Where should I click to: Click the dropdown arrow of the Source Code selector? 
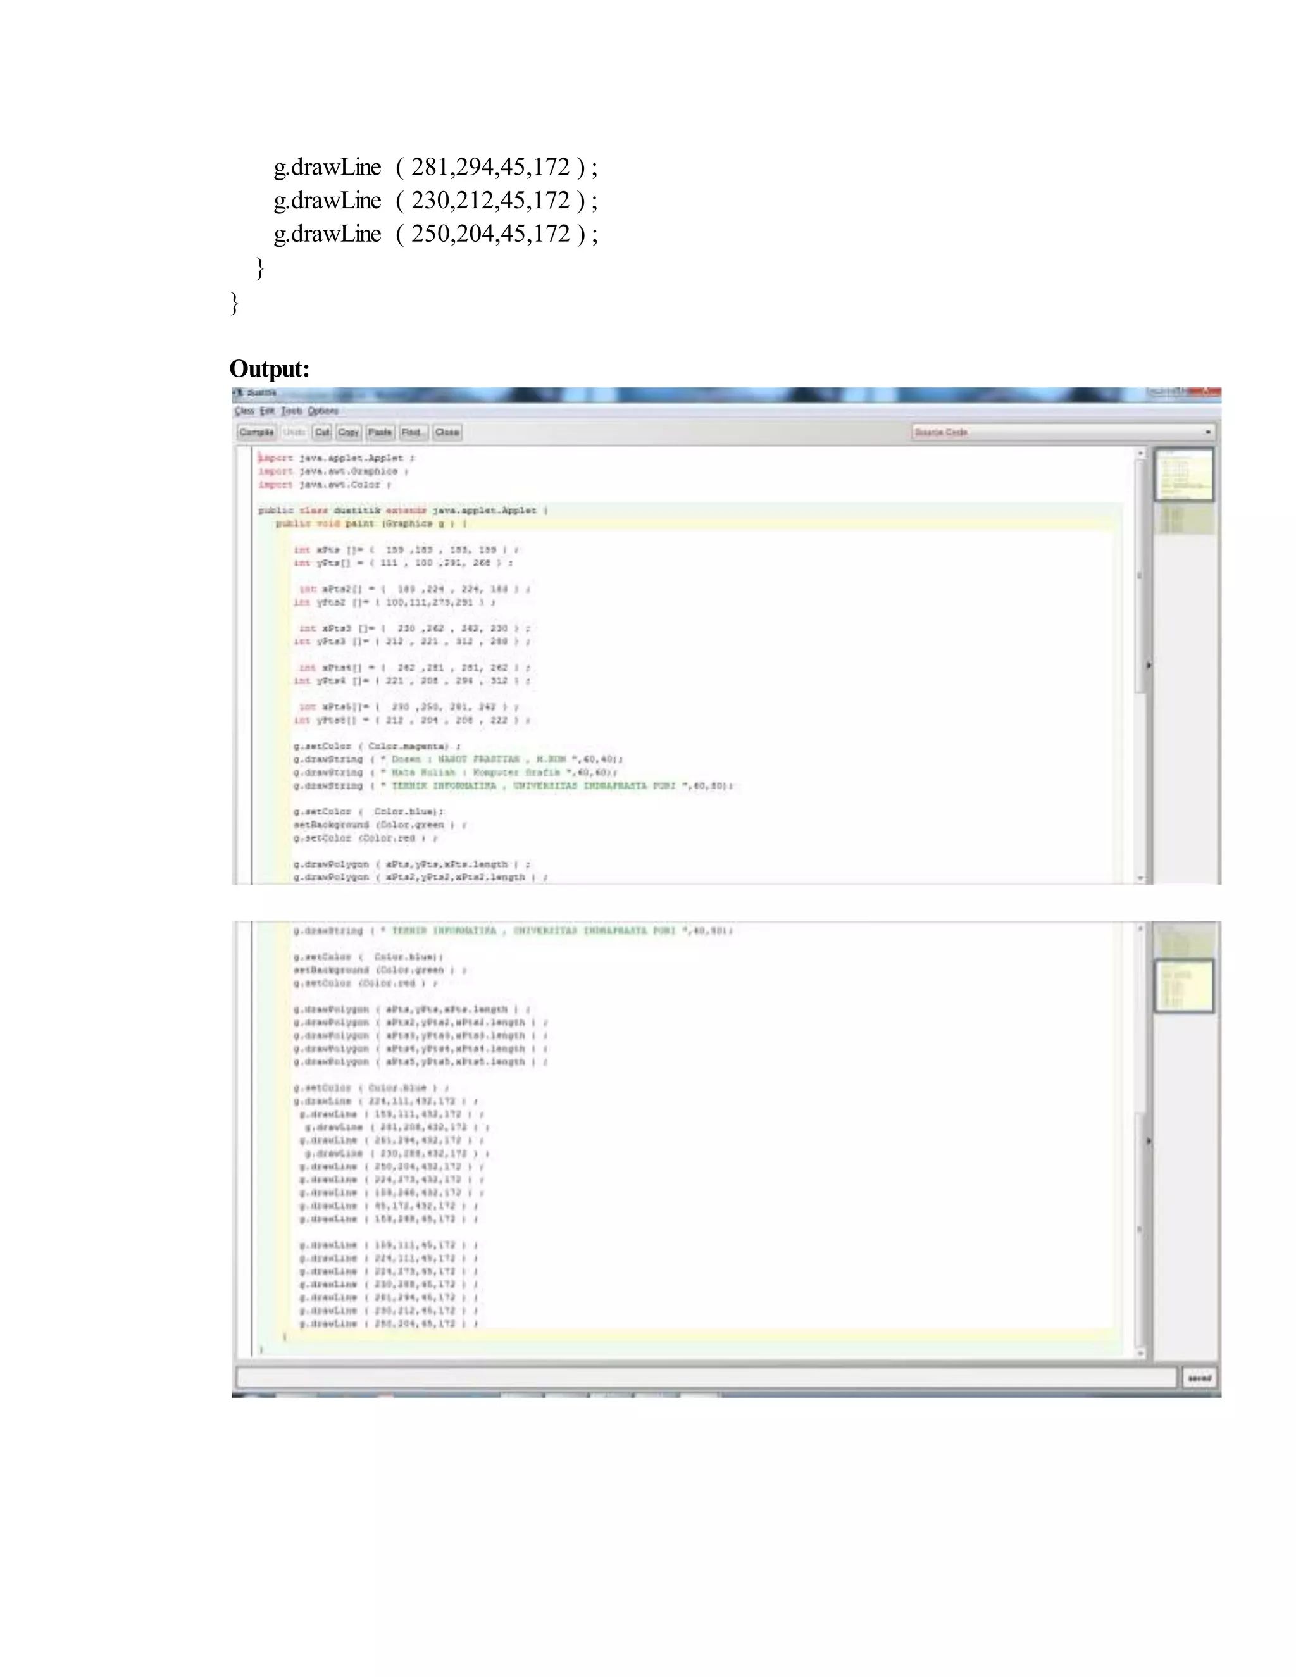(x=1207, y=432)
